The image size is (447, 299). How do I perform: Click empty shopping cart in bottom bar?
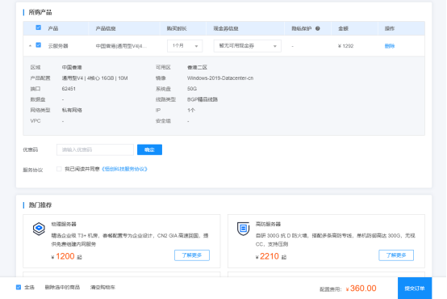[102, 288]
